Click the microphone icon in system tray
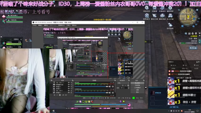This screenshot has width=201, height=113. click(171, 111)
